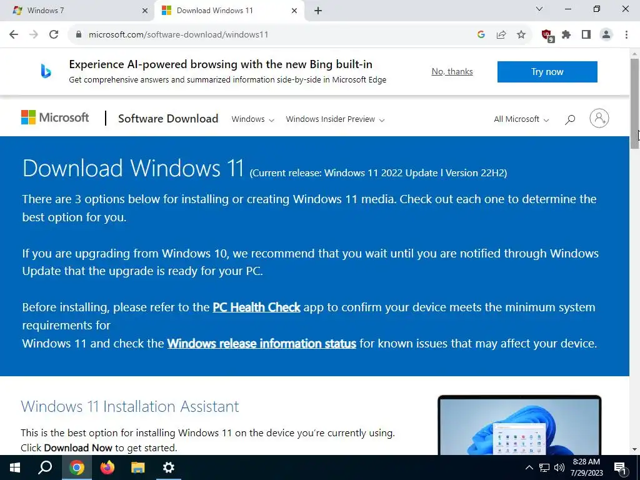Click the browser forward arrow
The image size is (640, 480).
click(34, 35)
